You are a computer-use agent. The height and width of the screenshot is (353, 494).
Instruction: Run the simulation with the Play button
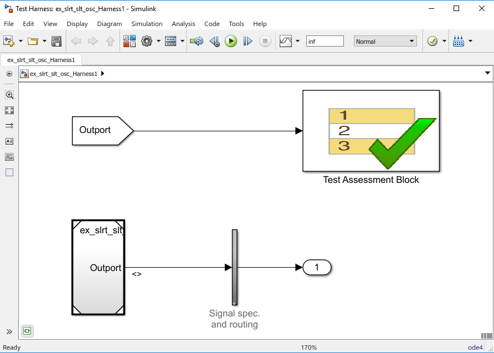pos(231,42)
